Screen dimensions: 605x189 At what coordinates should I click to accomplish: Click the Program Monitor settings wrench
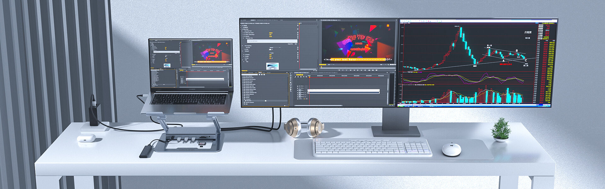click(x=388, y=65)
